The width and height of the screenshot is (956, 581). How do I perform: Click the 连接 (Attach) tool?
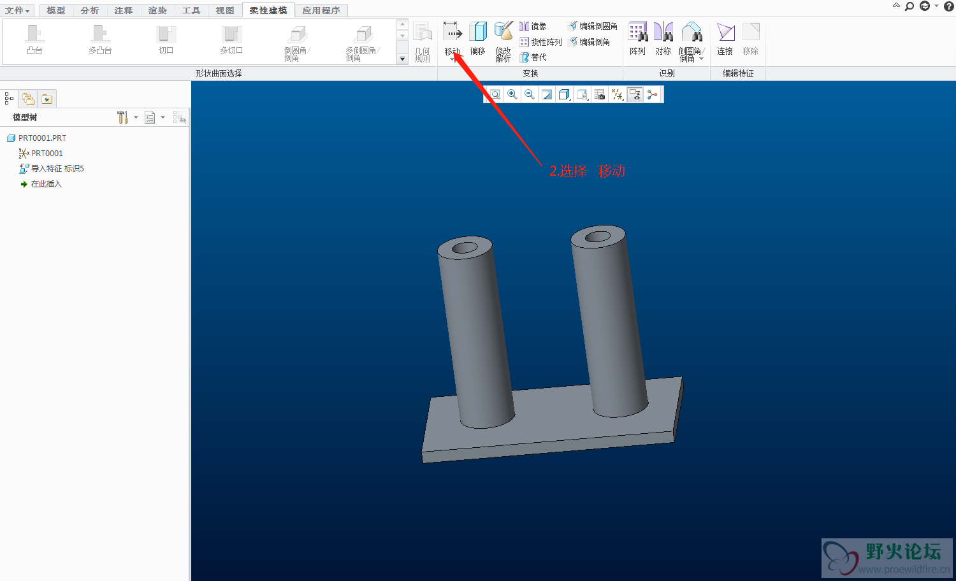point(725,38)
